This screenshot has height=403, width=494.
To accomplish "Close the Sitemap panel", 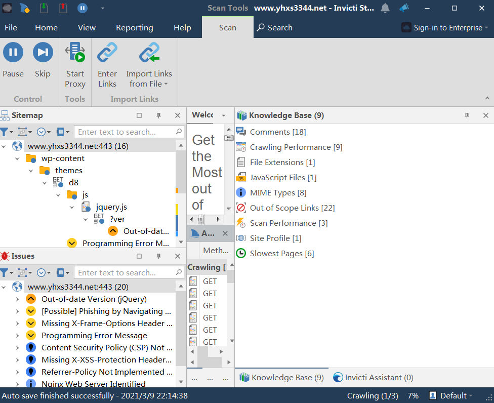I will pos(178,115).
